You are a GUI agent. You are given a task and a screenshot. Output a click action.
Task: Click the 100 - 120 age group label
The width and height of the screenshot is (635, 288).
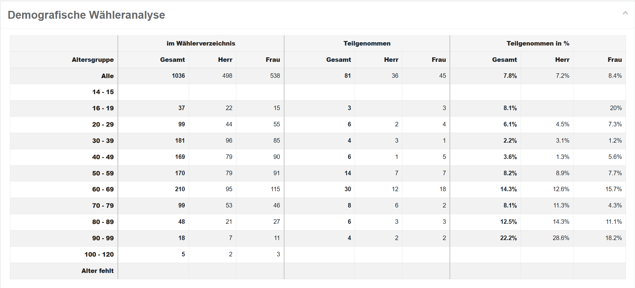(99, 255)
